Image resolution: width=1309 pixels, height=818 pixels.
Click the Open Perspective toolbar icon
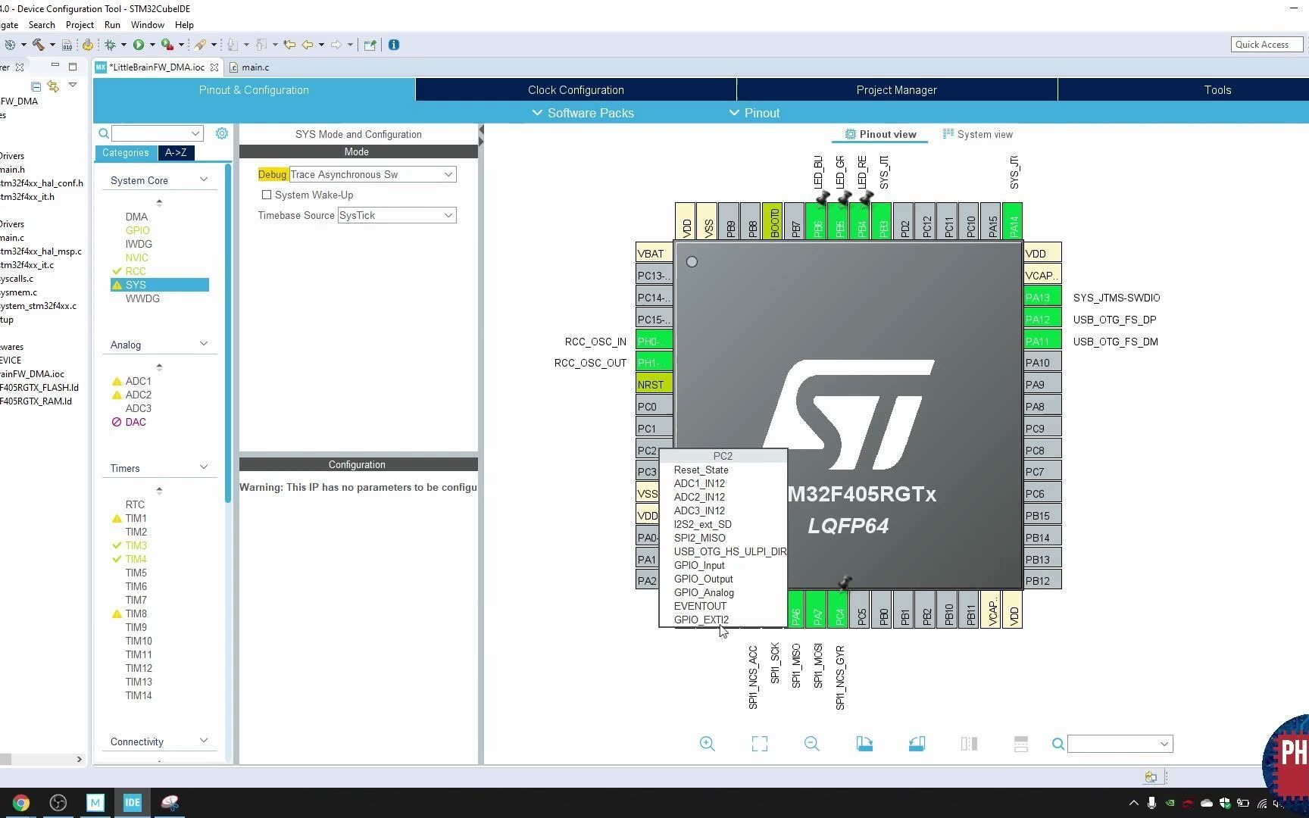370,45
